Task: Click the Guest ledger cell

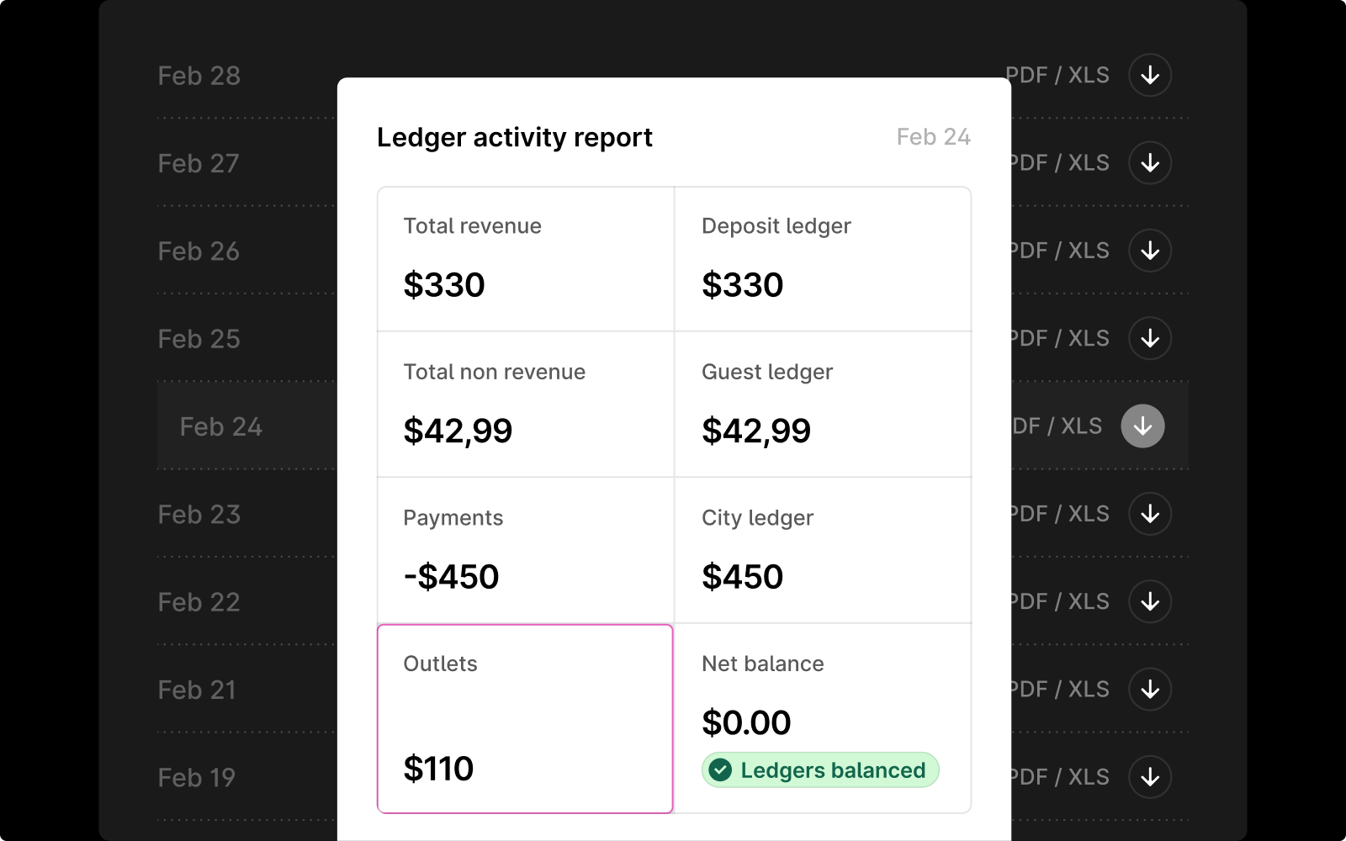Action: [x=823, y=405]
